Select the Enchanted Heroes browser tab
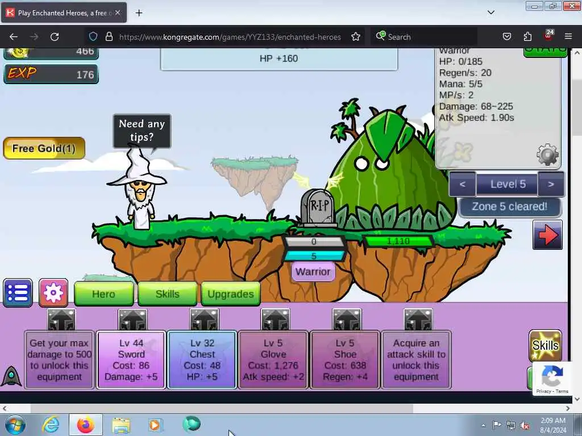 pyautogui.click(x=64, y=12)
